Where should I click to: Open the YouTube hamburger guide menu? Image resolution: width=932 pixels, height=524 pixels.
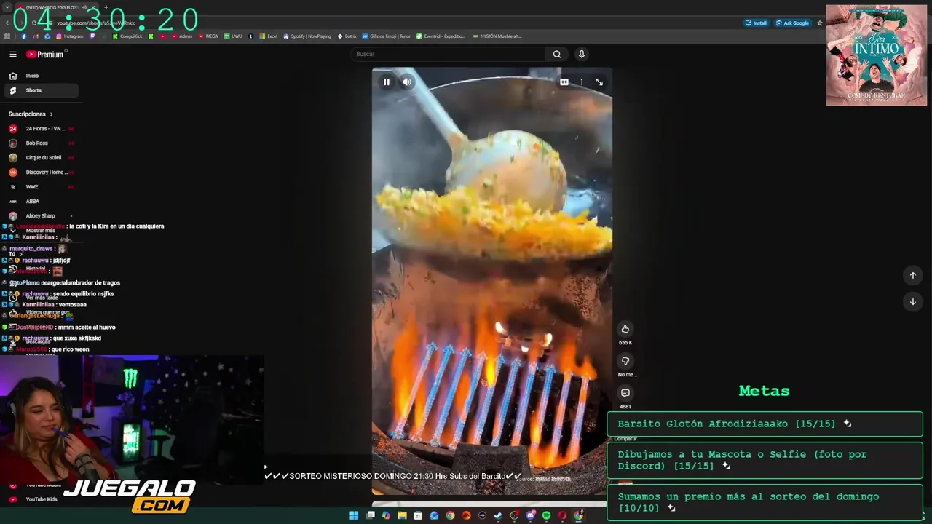12,54
